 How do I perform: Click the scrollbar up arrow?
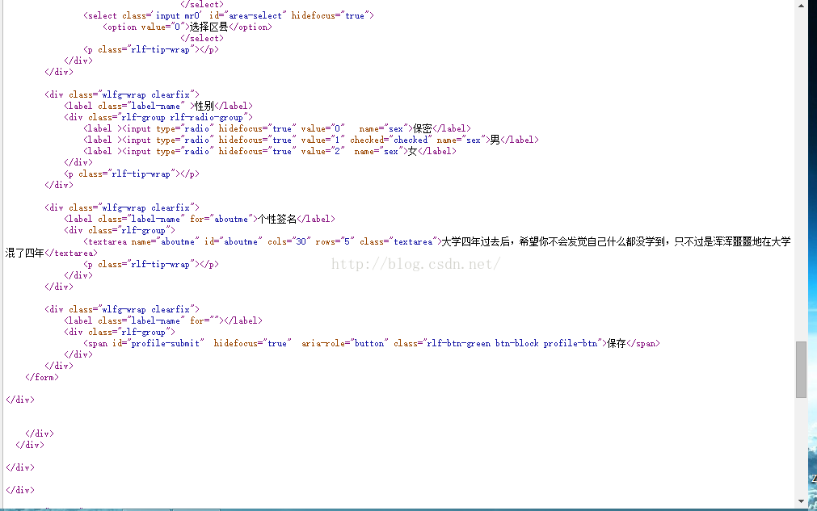tap(801, 6)
